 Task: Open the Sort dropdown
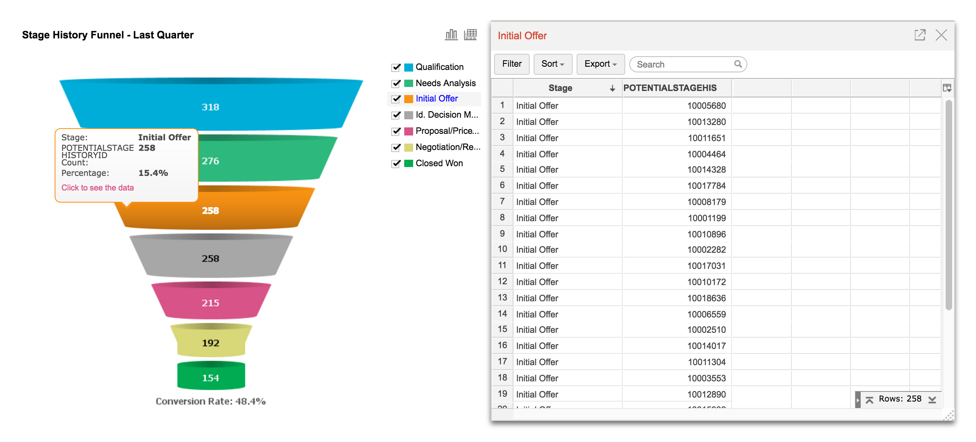pos(552,64)
